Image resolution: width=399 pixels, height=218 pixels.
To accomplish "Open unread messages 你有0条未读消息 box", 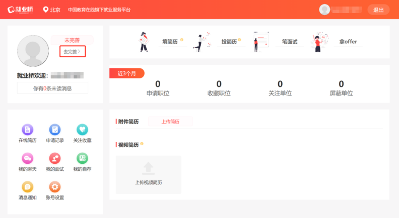I will tap(52, 88).
